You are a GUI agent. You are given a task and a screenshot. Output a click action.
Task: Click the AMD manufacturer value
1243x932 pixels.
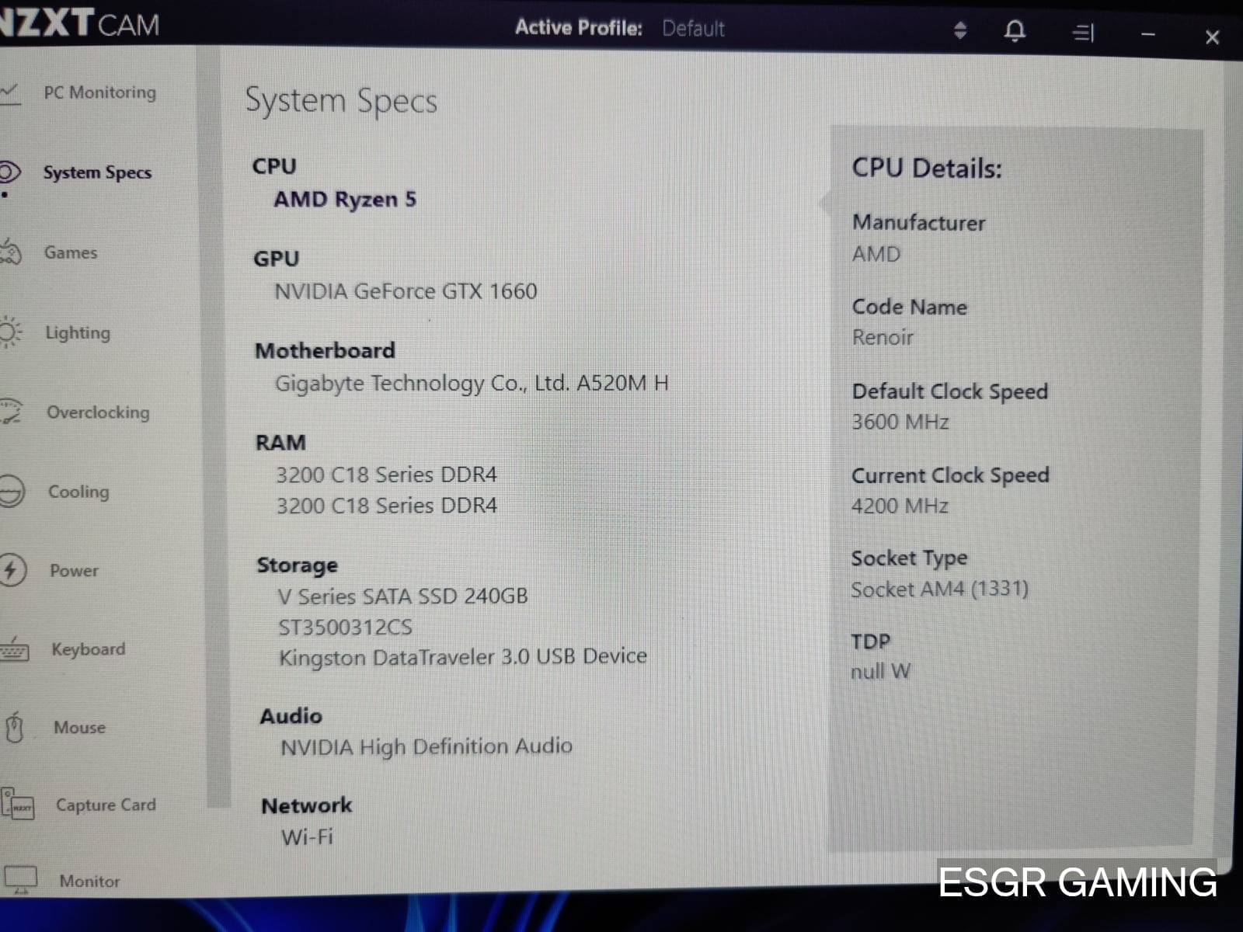coord(876,254)
